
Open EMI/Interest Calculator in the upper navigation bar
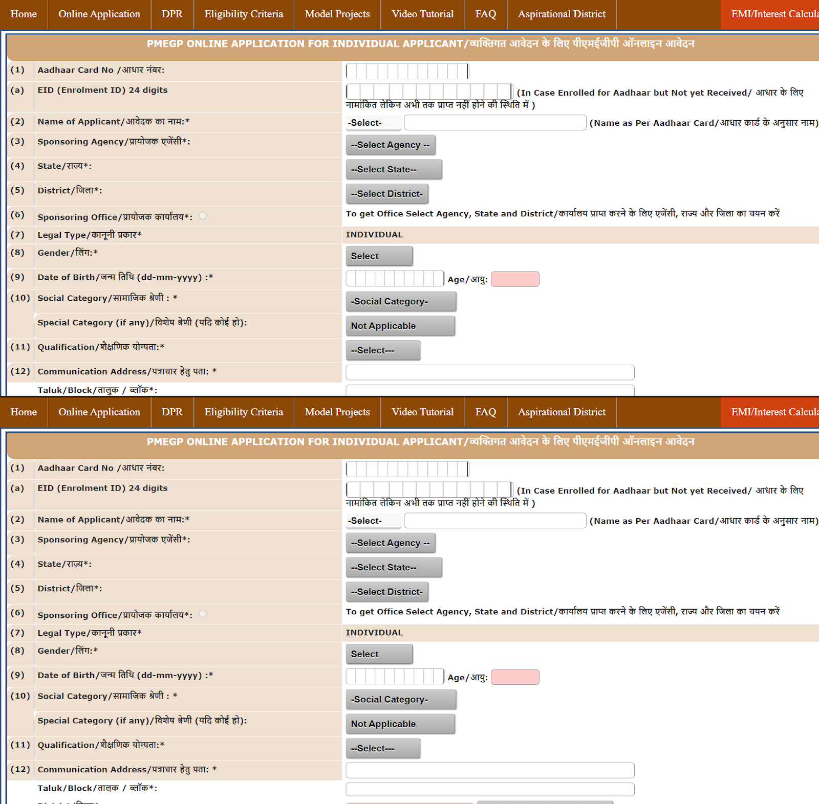click(770, 14)
